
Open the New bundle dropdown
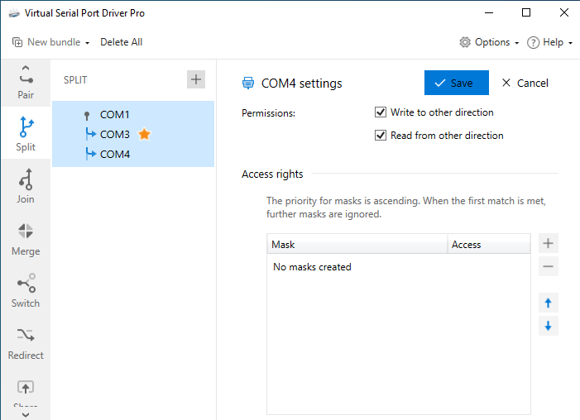pos(51,42)
